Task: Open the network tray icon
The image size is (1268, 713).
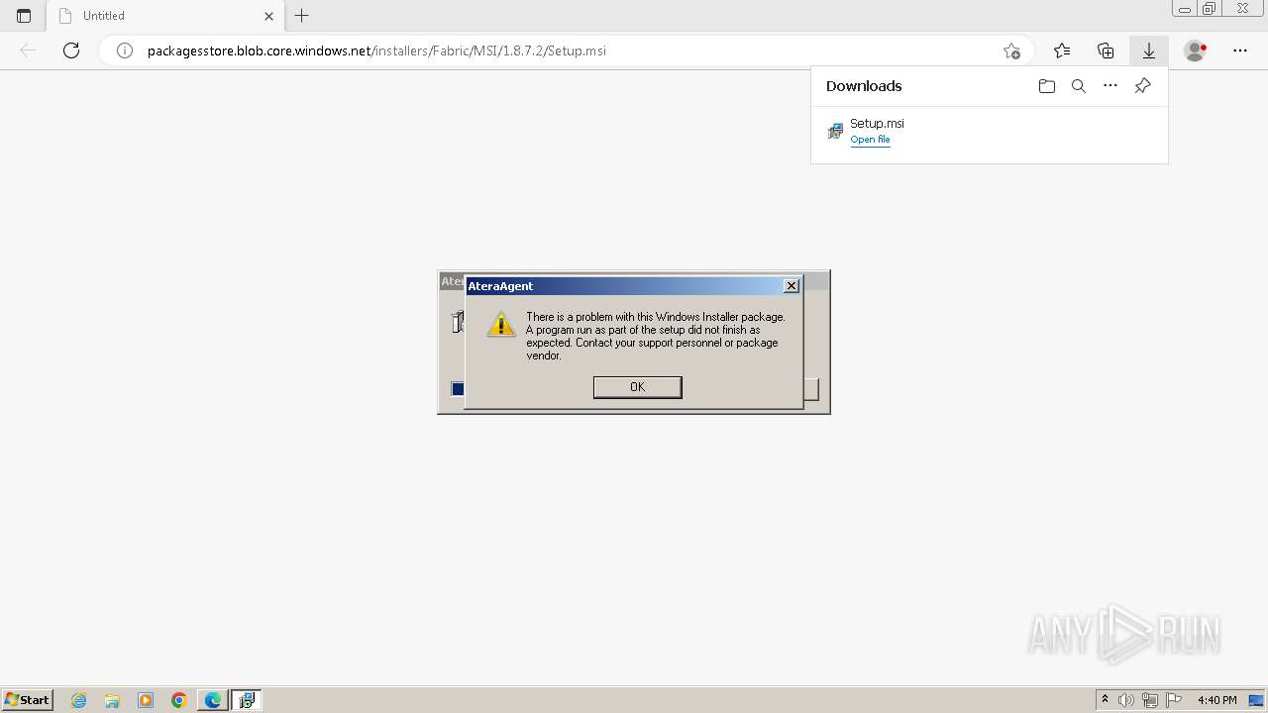Action: [x=1150, y=700]
